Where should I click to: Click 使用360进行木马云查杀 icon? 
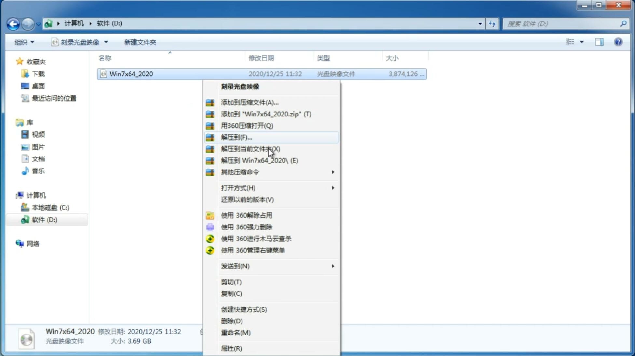(209, 238)
